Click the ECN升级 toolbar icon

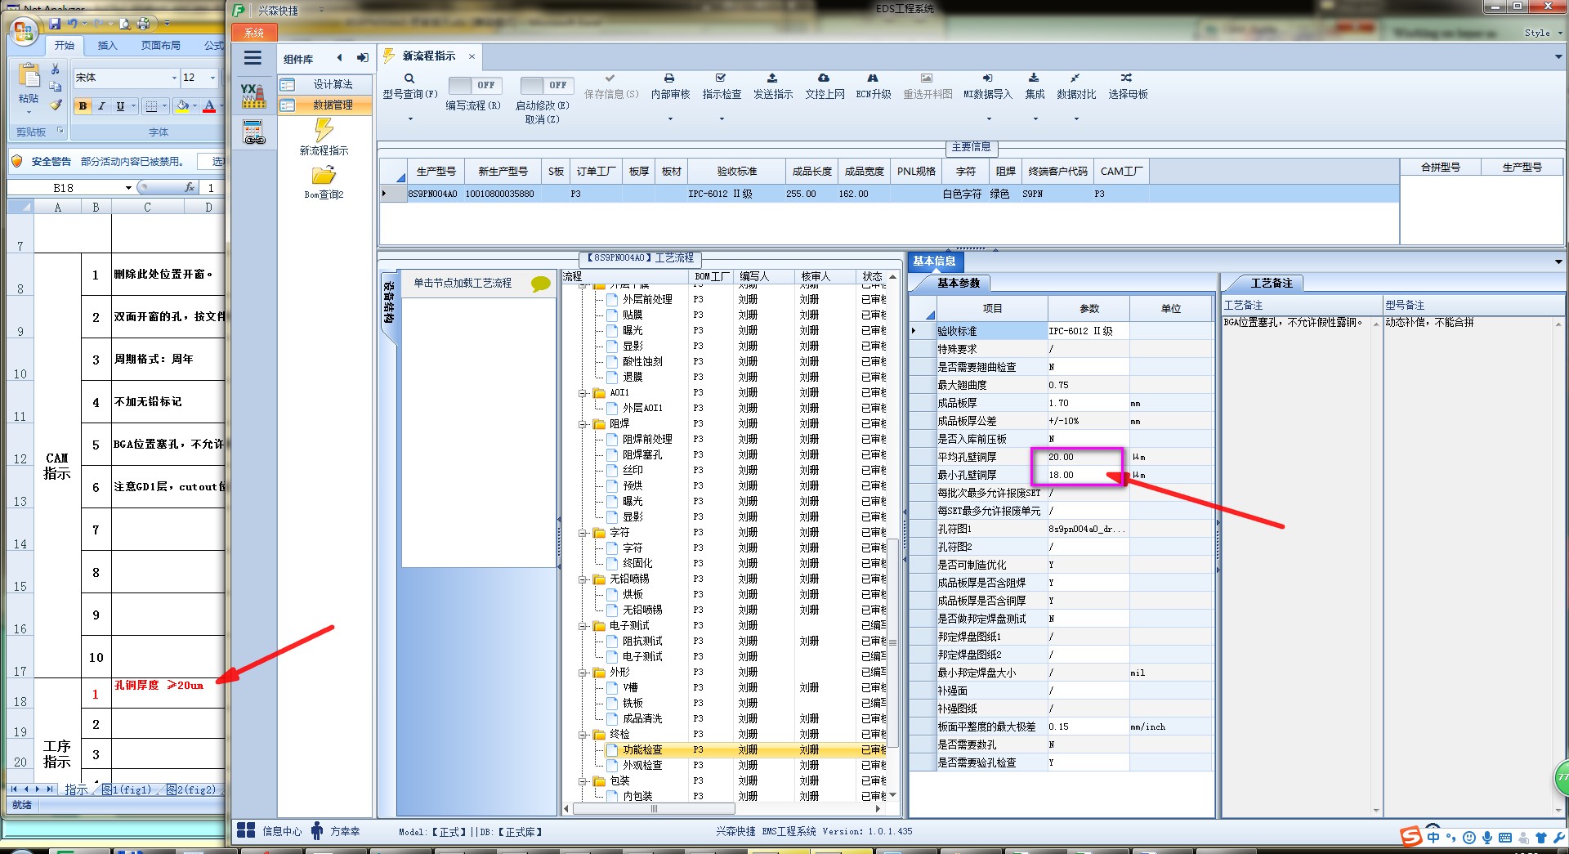tap(873, 78)
